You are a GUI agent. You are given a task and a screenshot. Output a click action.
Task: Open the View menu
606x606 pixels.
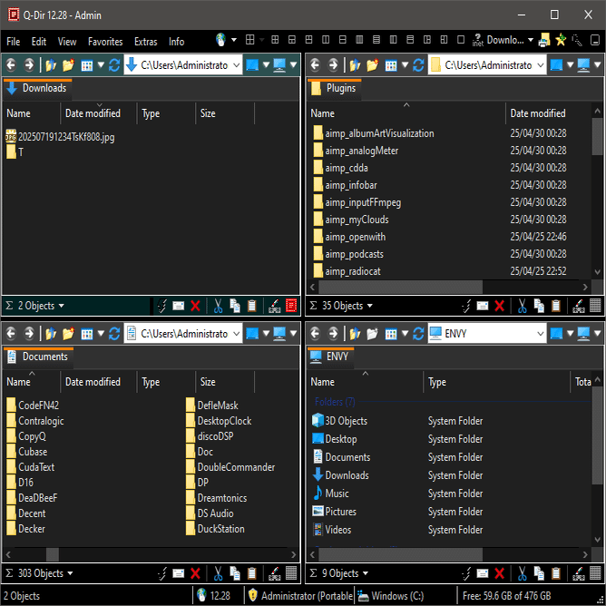[67, 42]
